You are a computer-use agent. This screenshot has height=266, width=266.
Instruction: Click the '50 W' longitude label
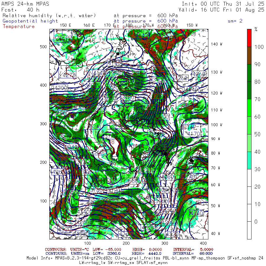(215, 206)
